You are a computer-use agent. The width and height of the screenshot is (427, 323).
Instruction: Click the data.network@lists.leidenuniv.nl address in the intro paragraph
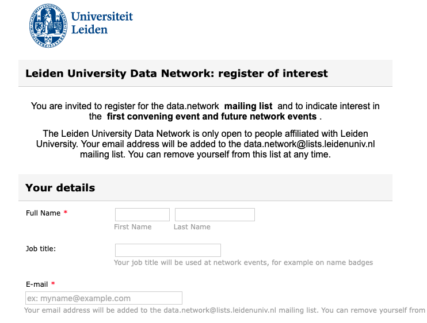click(309, 144)
